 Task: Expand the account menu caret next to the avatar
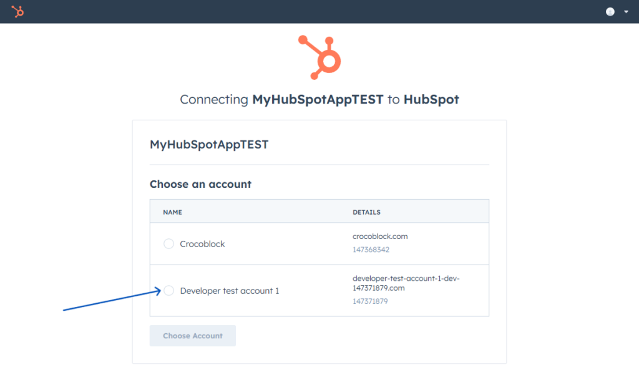[x=626, y=11]
